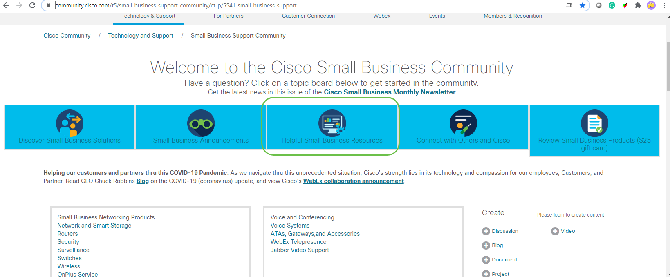Click plus icon next to Blog
This screenshot has width=670, height=277.
tap(486, 246)
